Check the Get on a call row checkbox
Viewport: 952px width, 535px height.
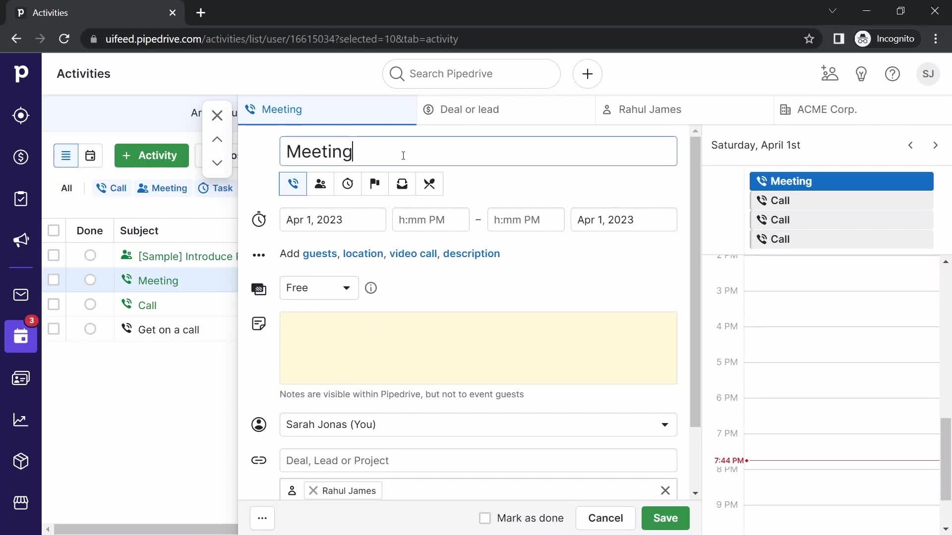pos(54,329)
